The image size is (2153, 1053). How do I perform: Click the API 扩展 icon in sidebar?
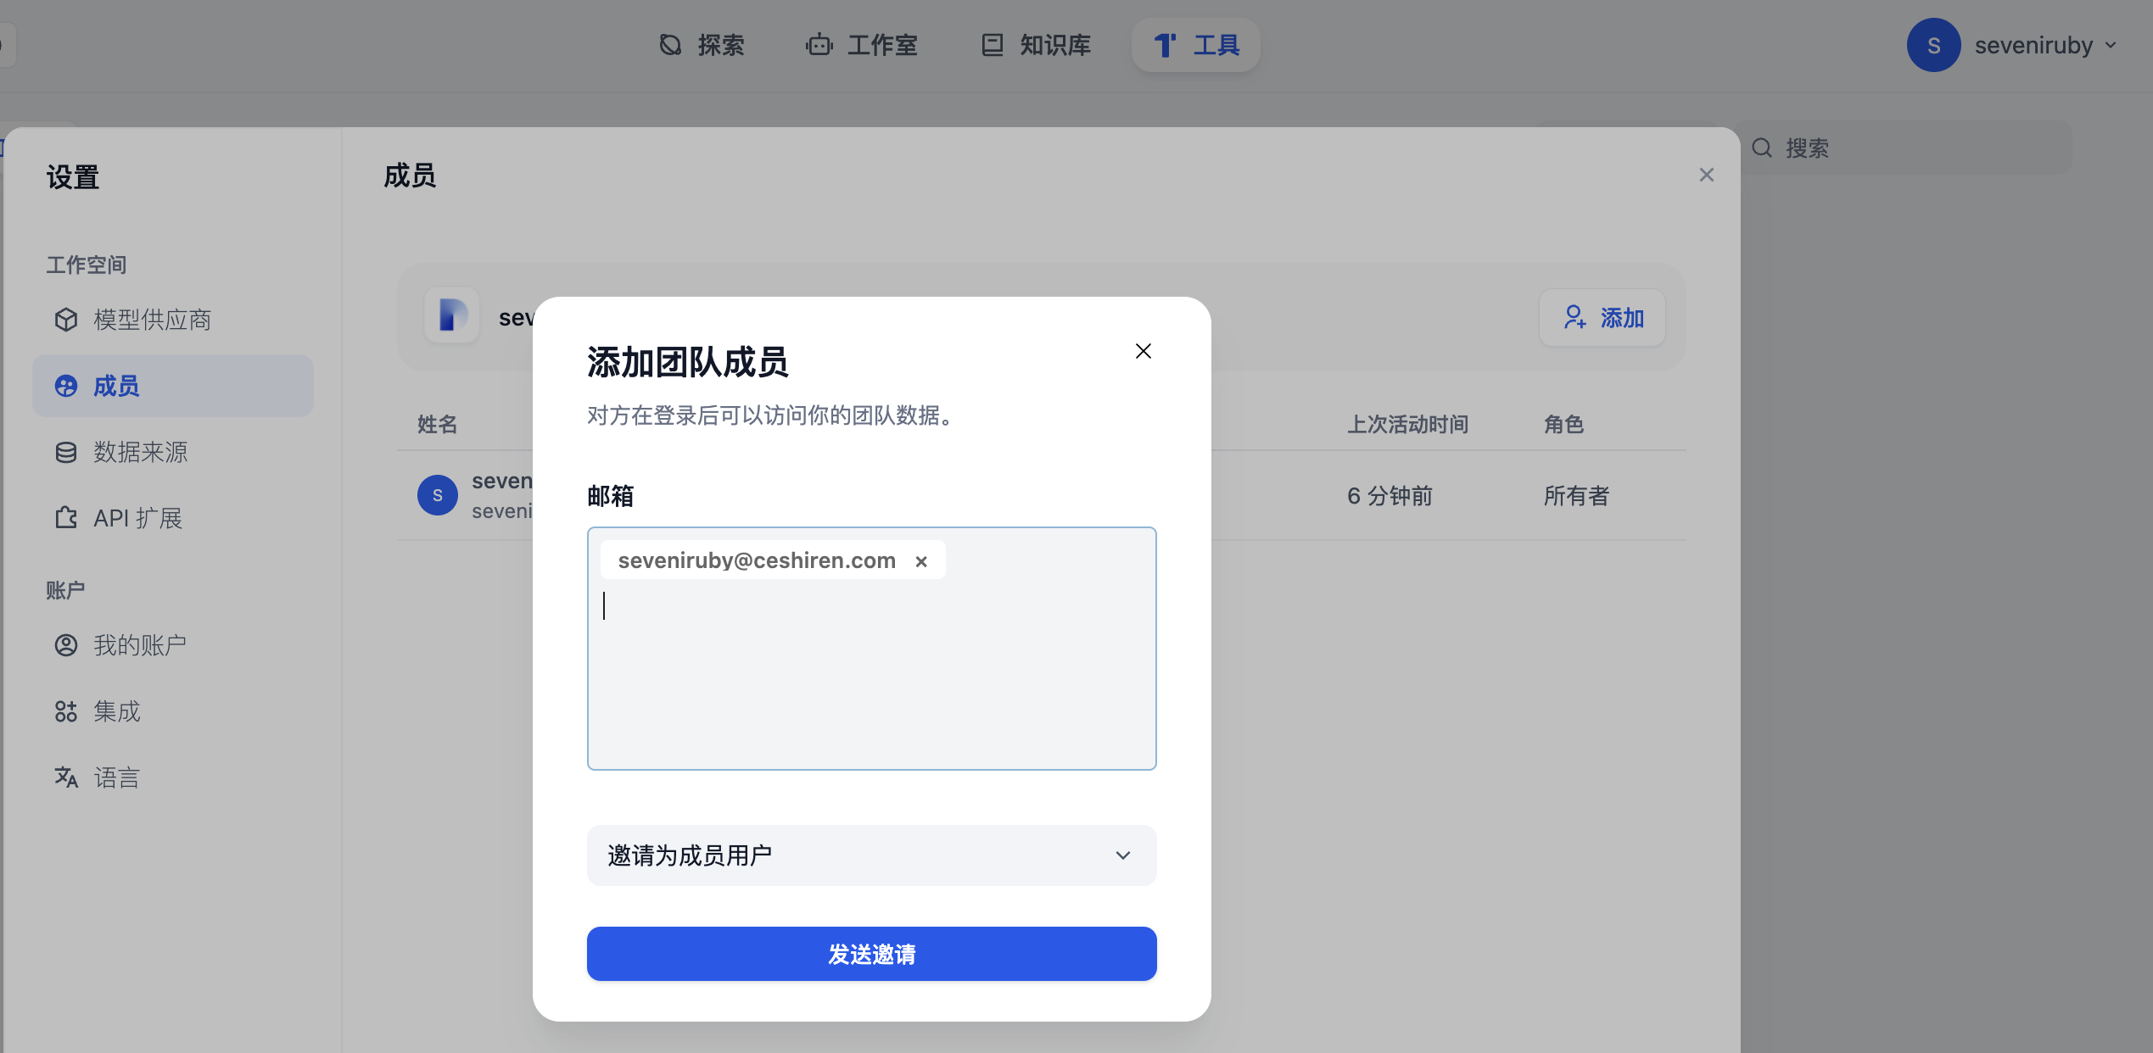tap(66, 518)
